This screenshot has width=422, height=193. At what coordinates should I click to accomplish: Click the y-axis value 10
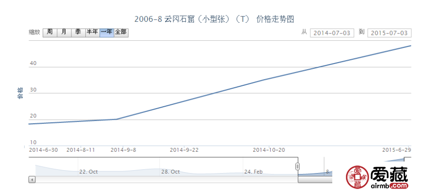33,143
